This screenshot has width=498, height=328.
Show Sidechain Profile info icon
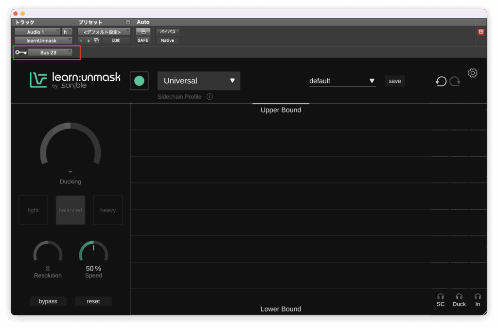[x=210, y=97]
